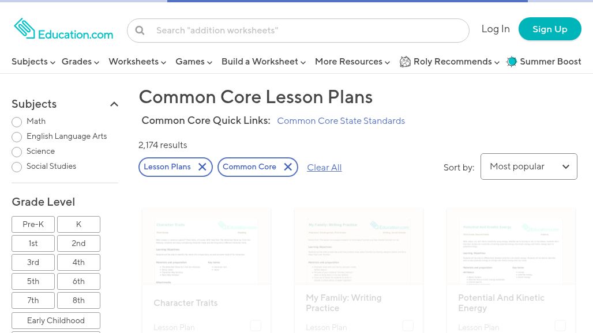Expand the Subjects navigation menu
The width and height of the screenshot is (593, 333).
pyautogui.click(x=33, y=62)
